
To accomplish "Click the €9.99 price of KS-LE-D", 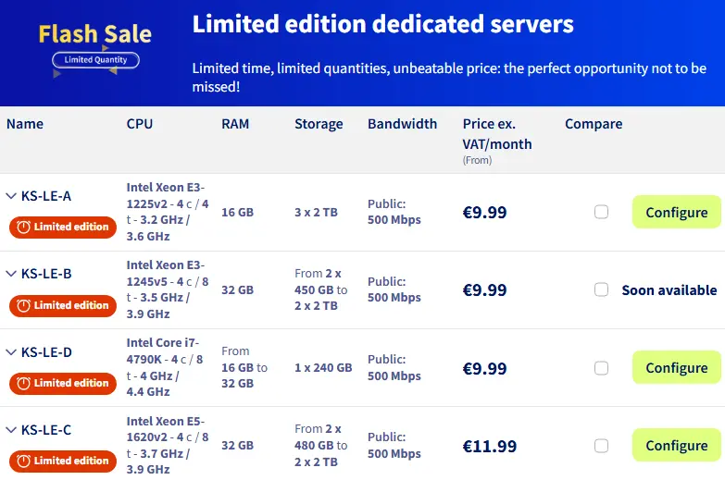I will [484, 369].
